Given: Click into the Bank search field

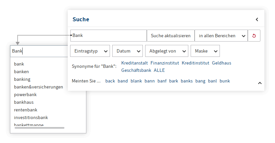Looking at the screenshot, I should tap(109, 36).
